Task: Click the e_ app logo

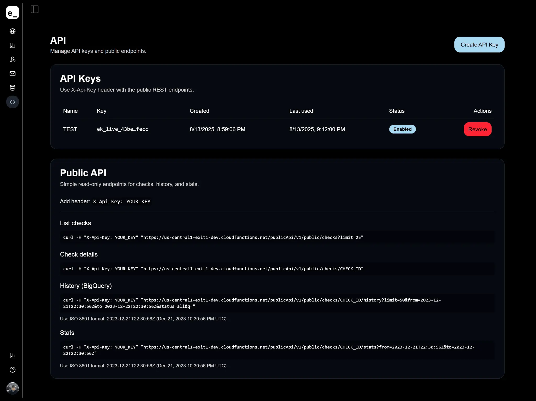Action: point(12,13)
